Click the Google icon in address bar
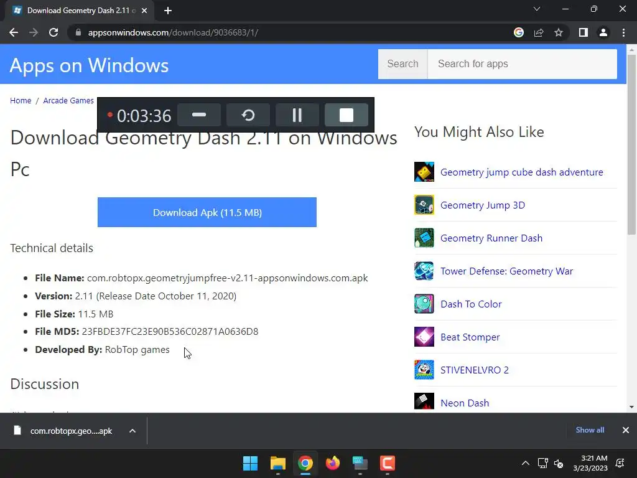 click(x=518, y=32)
